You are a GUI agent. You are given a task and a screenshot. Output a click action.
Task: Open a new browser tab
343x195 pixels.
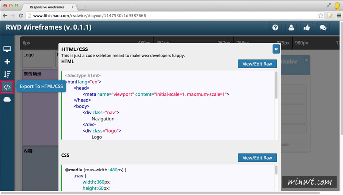[x=82, y=7]
